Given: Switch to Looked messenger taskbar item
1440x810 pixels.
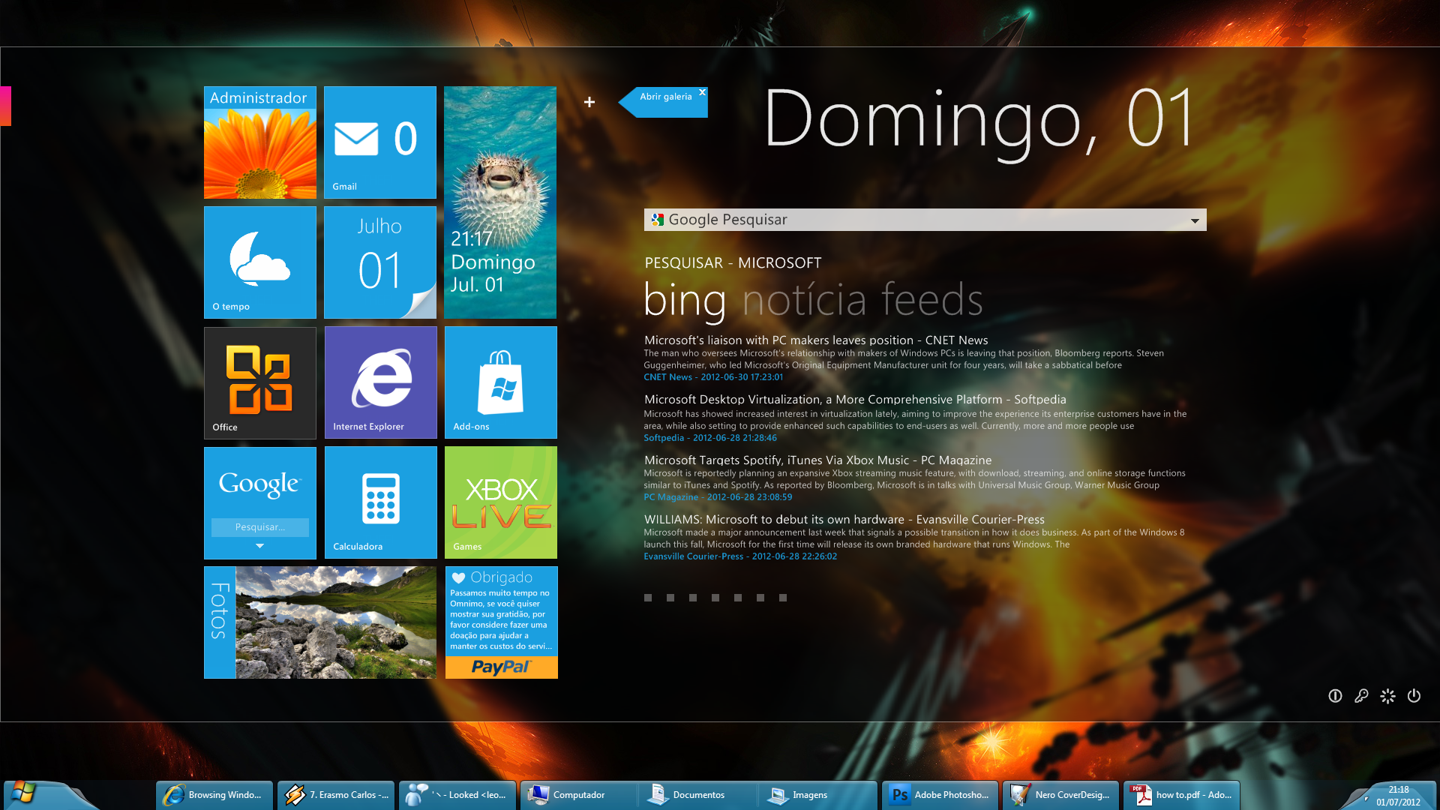Looking at the screenshot, I should pos(457,795).
